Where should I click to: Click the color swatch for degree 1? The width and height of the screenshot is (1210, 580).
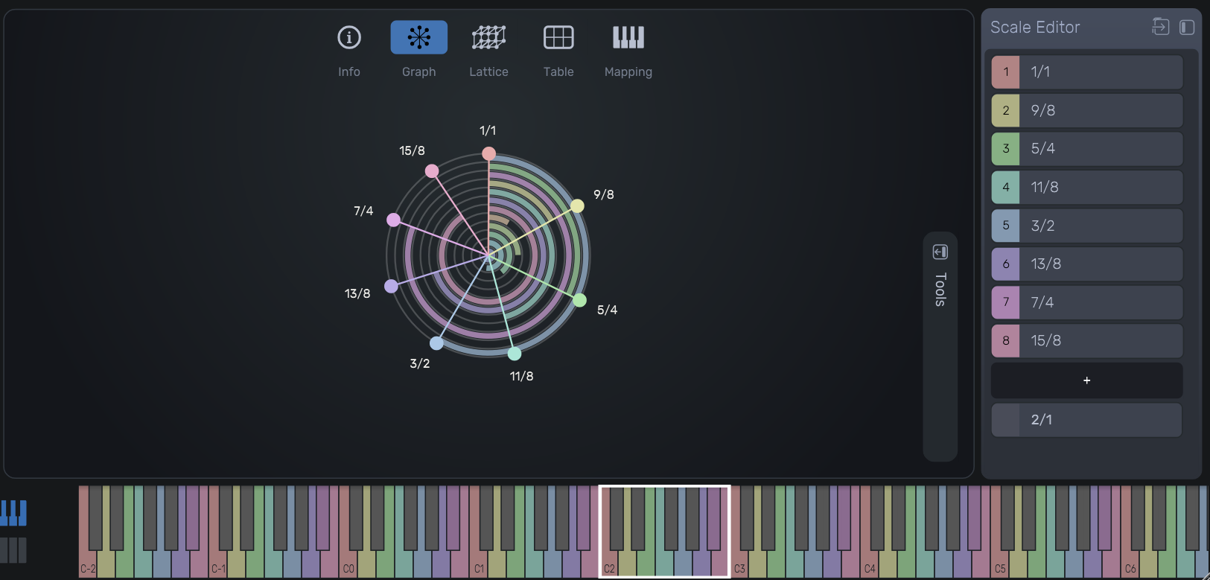1005,72
